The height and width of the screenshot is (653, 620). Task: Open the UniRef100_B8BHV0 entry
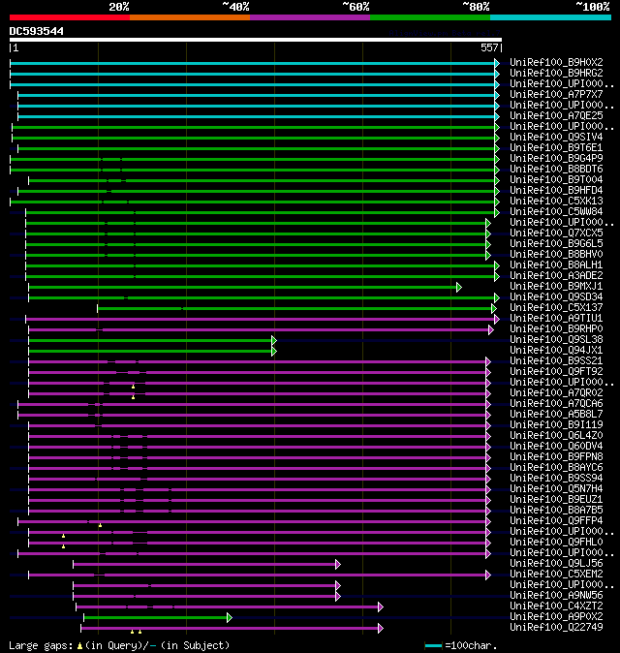click(x=556, y=255)
